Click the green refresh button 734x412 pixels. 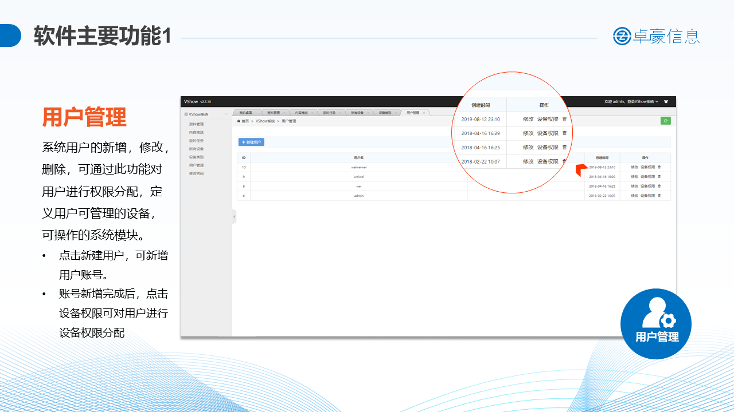click(665, 121)
